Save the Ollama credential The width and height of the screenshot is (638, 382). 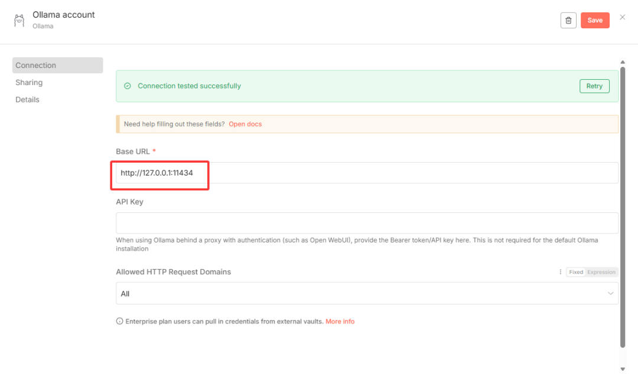[x=595, y=20]
